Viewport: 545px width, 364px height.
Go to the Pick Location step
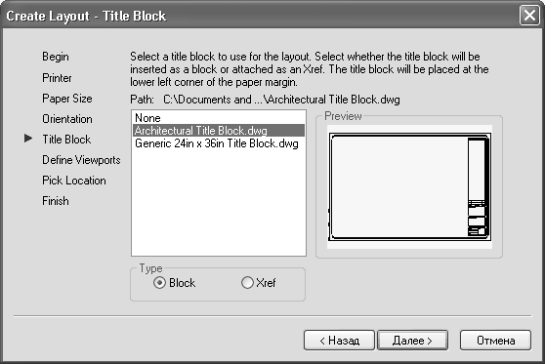point(74,181)
